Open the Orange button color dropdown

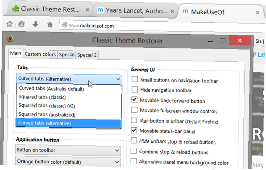(x=68, y=162)
